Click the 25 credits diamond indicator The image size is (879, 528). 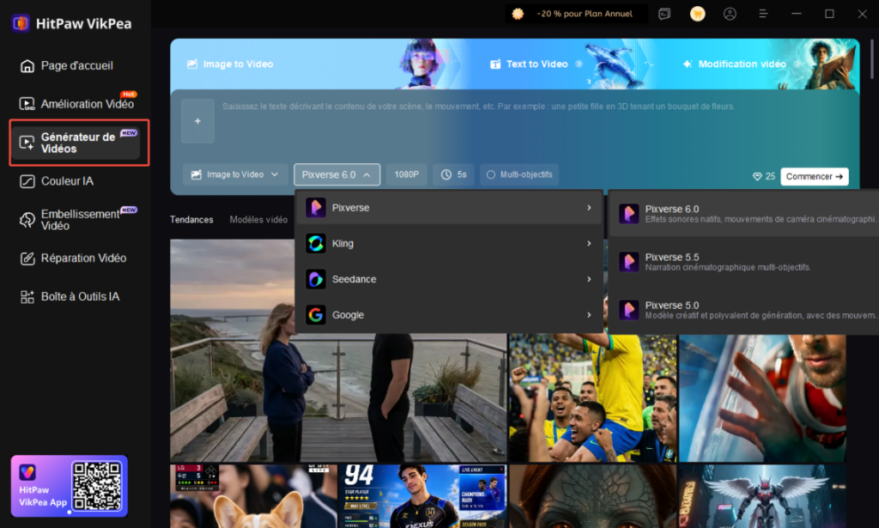coord(763,177)
